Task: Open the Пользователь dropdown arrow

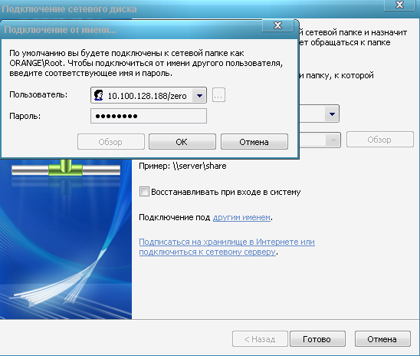Action: [x=199, y=95]
